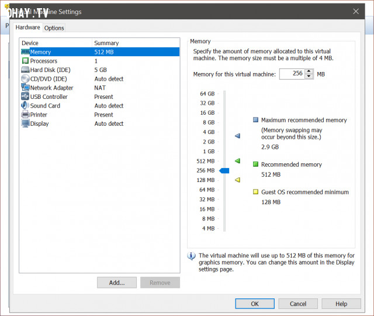The height and width of the screenshot is (316, 374).
Task: Click the 32 GB slider scale label
Action: click(207, 103)
